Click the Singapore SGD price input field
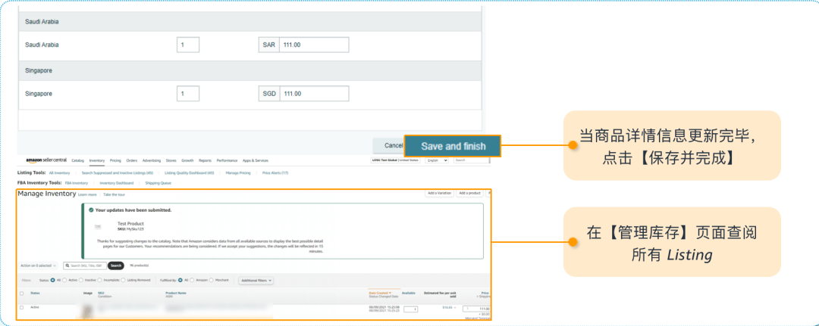This screenshot has height=326, width=819. tap(314, 94)
